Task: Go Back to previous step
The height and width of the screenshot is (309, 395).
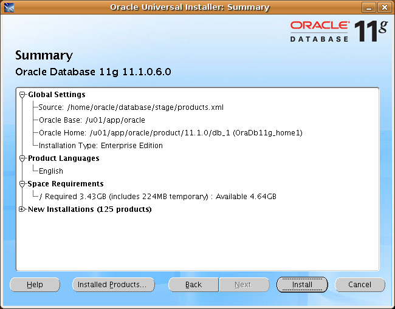Action: pos(193,285)
